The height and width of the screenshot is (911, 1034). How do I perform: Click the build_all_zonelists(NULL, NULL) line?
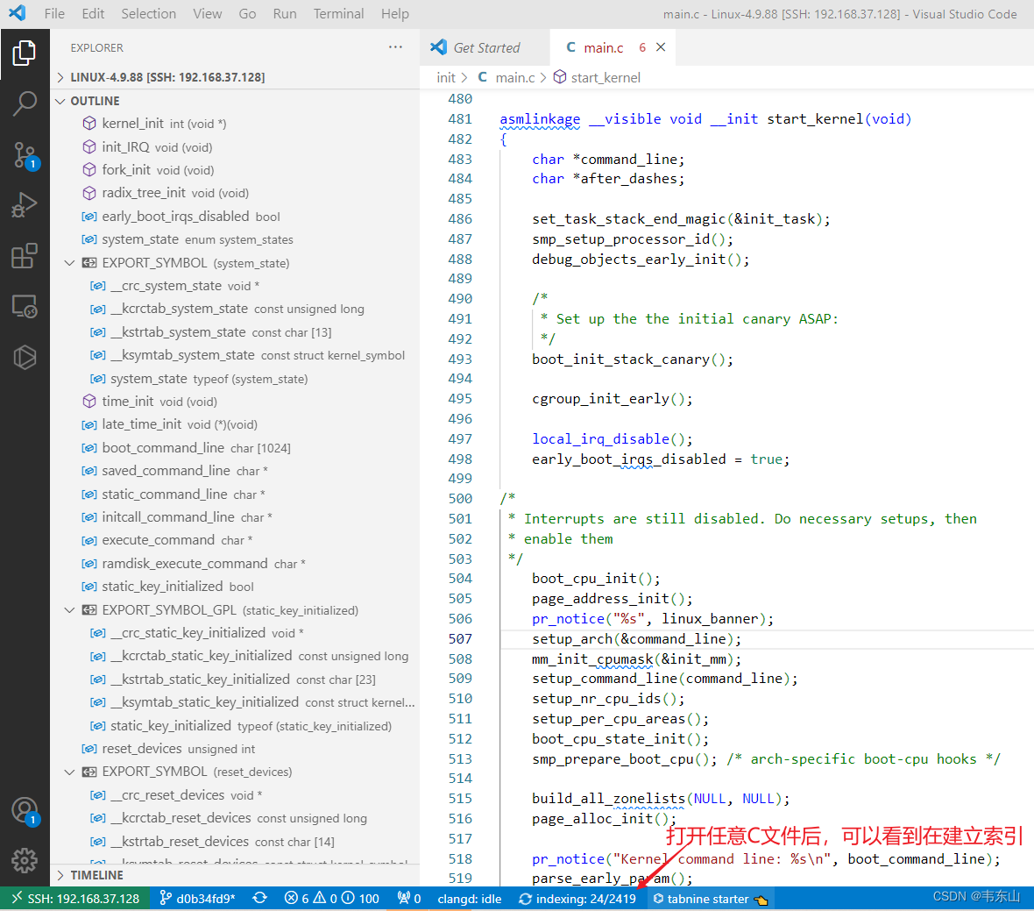tap(661, 798)
